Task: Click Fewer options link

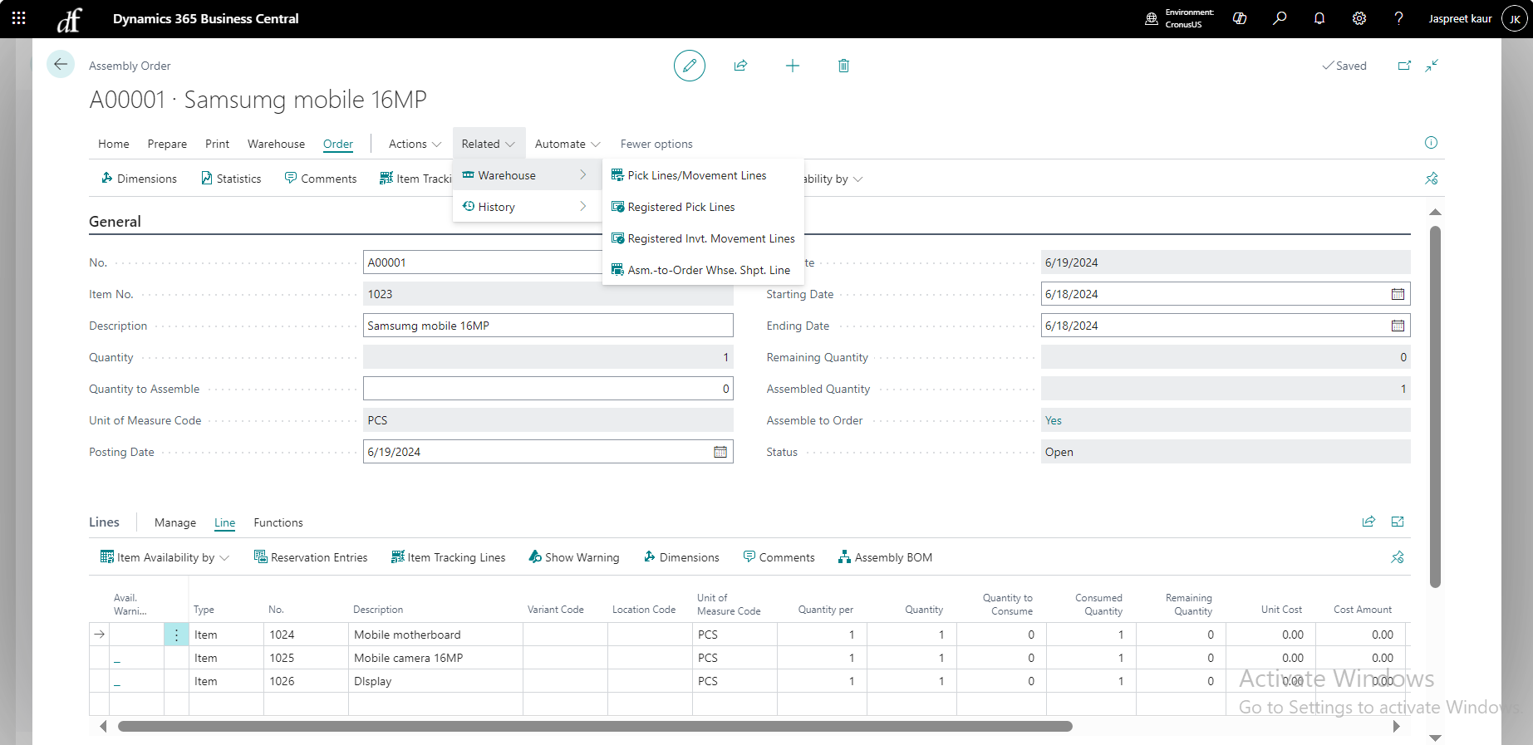Action: [x=656, y=144]
